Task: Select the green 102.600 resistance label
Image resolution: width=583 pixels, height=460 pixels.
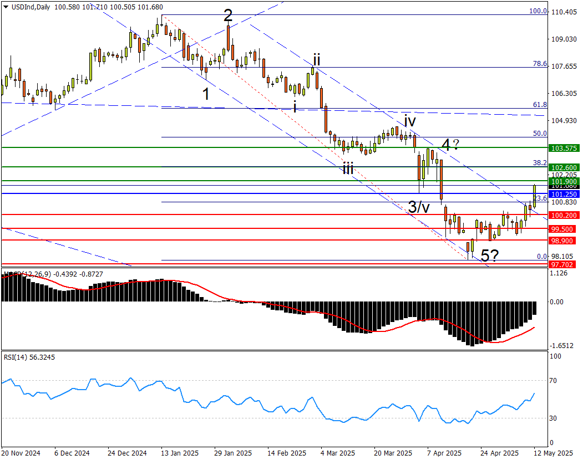Action: pyautogui.click(x=564, y=167)
